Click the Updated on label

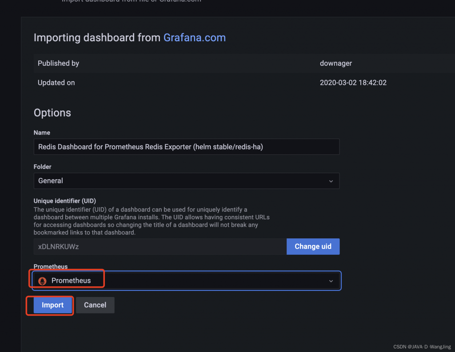click(56, 83)
